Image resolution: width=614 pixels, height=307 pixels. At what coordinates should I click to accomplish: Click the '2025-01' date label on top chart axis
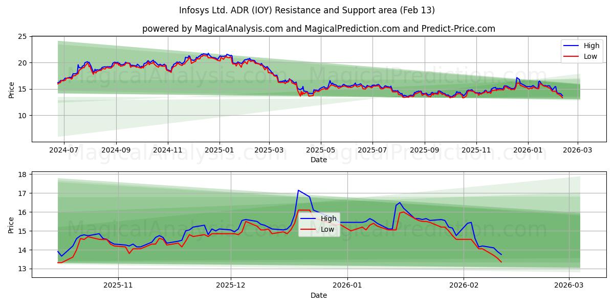click(x=220, y=150)
